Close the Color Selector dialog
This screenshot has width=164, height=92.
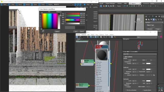tap(84, 9)
